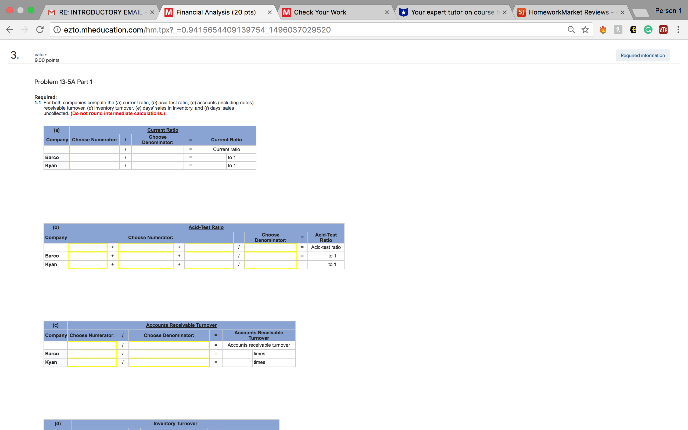Click the Hola VPN extension icon

coord(603,30)
